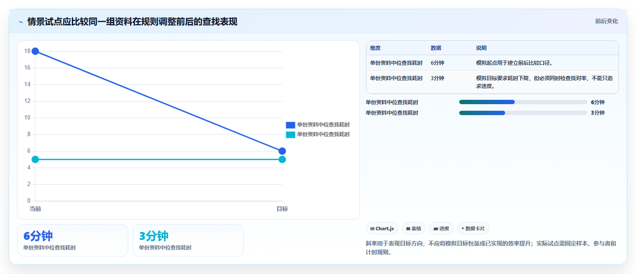The width and height of the screenshot is (636, 274).
Task: Click the lightning icon beside the card title
Action: click(21, 21)
